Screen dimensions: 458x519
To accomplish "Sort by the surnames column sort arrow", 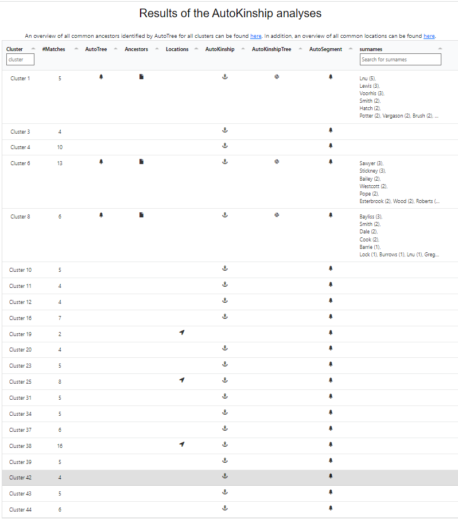I will (440, 49).
